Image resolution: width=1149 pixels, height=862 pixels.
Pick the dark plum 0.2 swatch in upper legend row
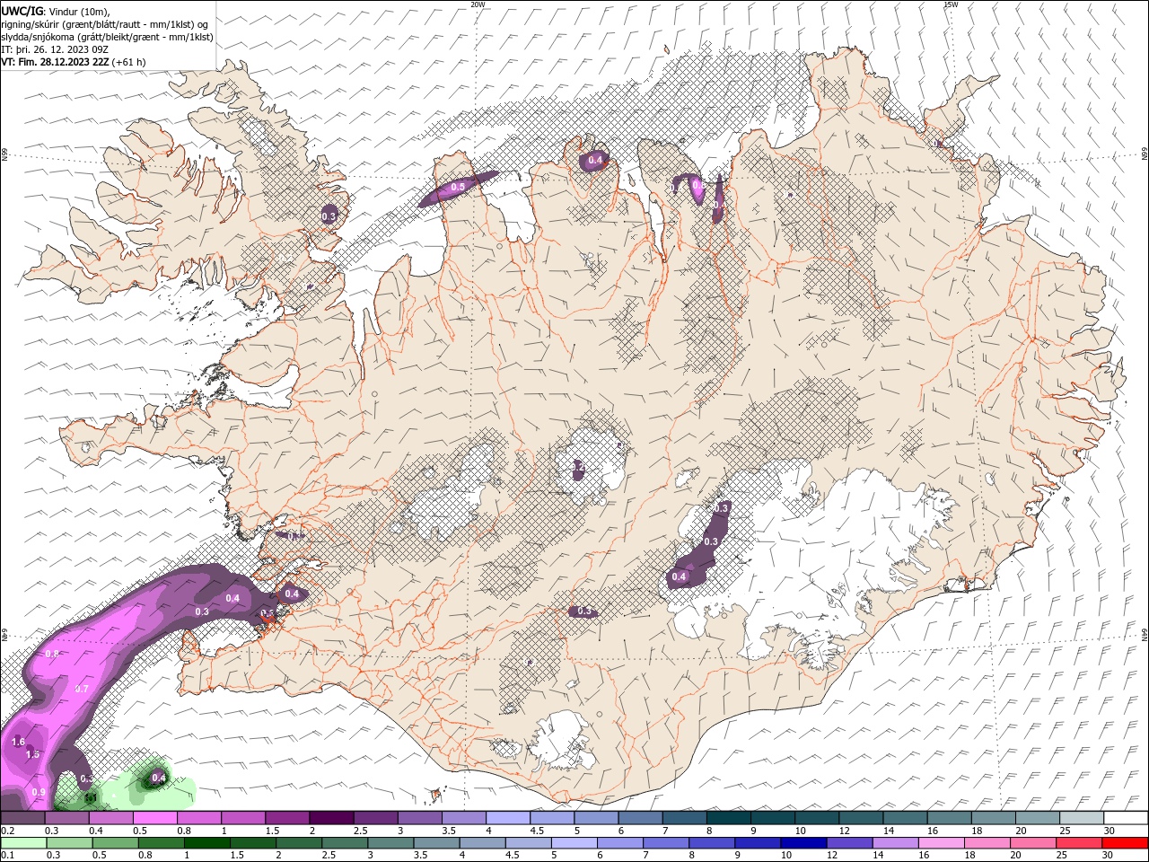pos(22,818)
